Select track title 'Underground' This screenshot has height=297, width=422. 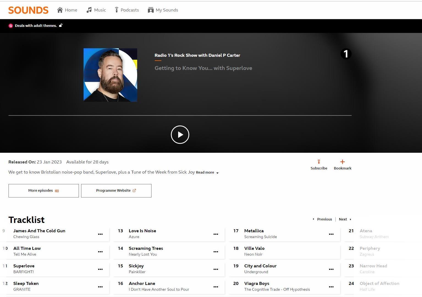pos(256,272)
